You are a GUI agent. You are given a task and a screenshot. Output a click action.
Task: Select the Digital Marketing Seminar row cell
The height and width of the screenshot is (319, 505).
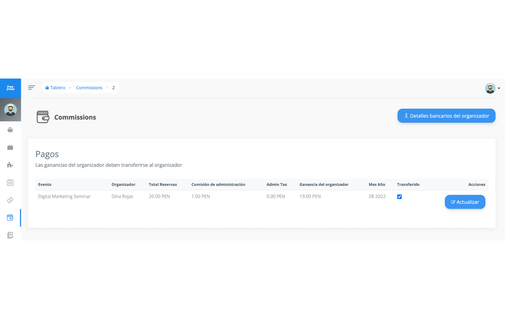(64, 196)
